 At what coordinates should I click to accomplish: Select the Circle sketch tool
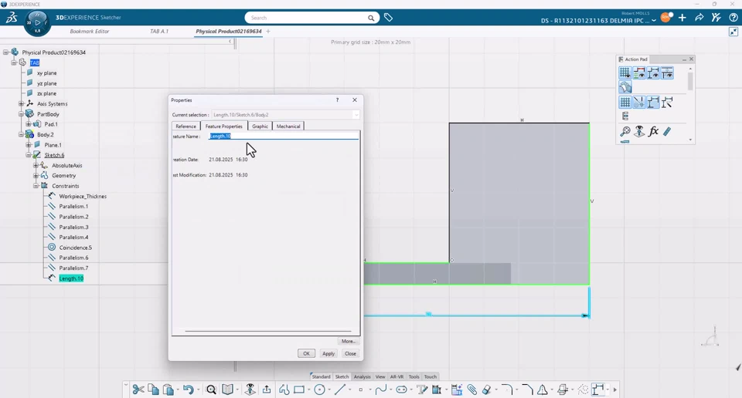coord(319,390)
